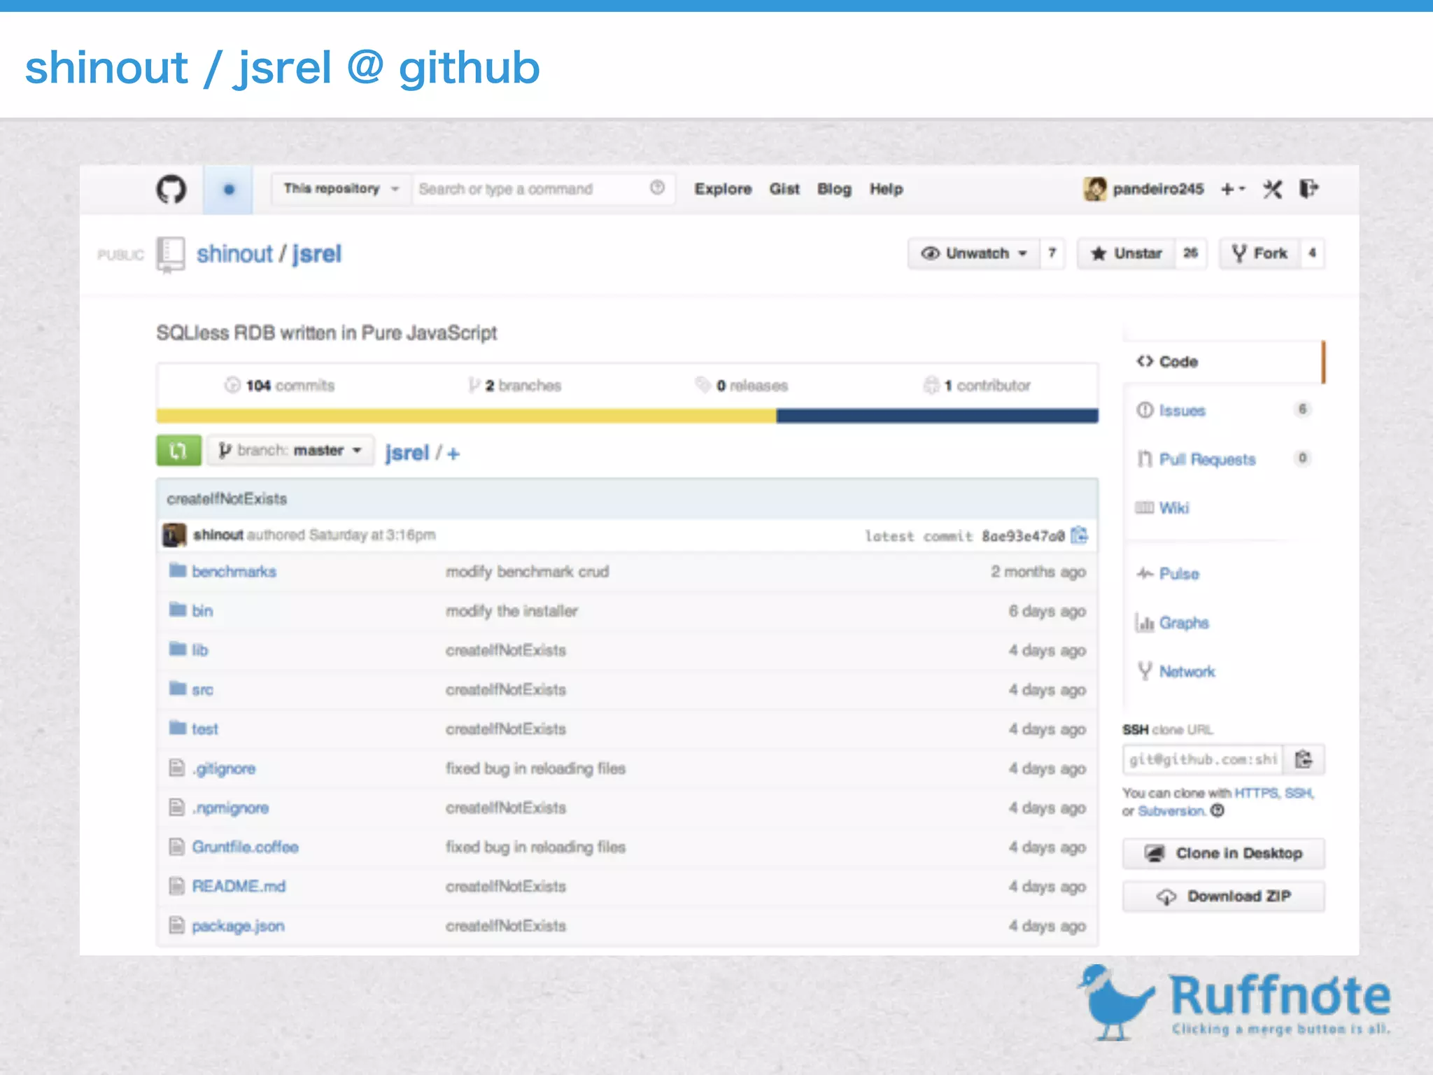Expand the This repository search scope dropdown
This screenshot has width=1433, height=1075.
point(341,189)
